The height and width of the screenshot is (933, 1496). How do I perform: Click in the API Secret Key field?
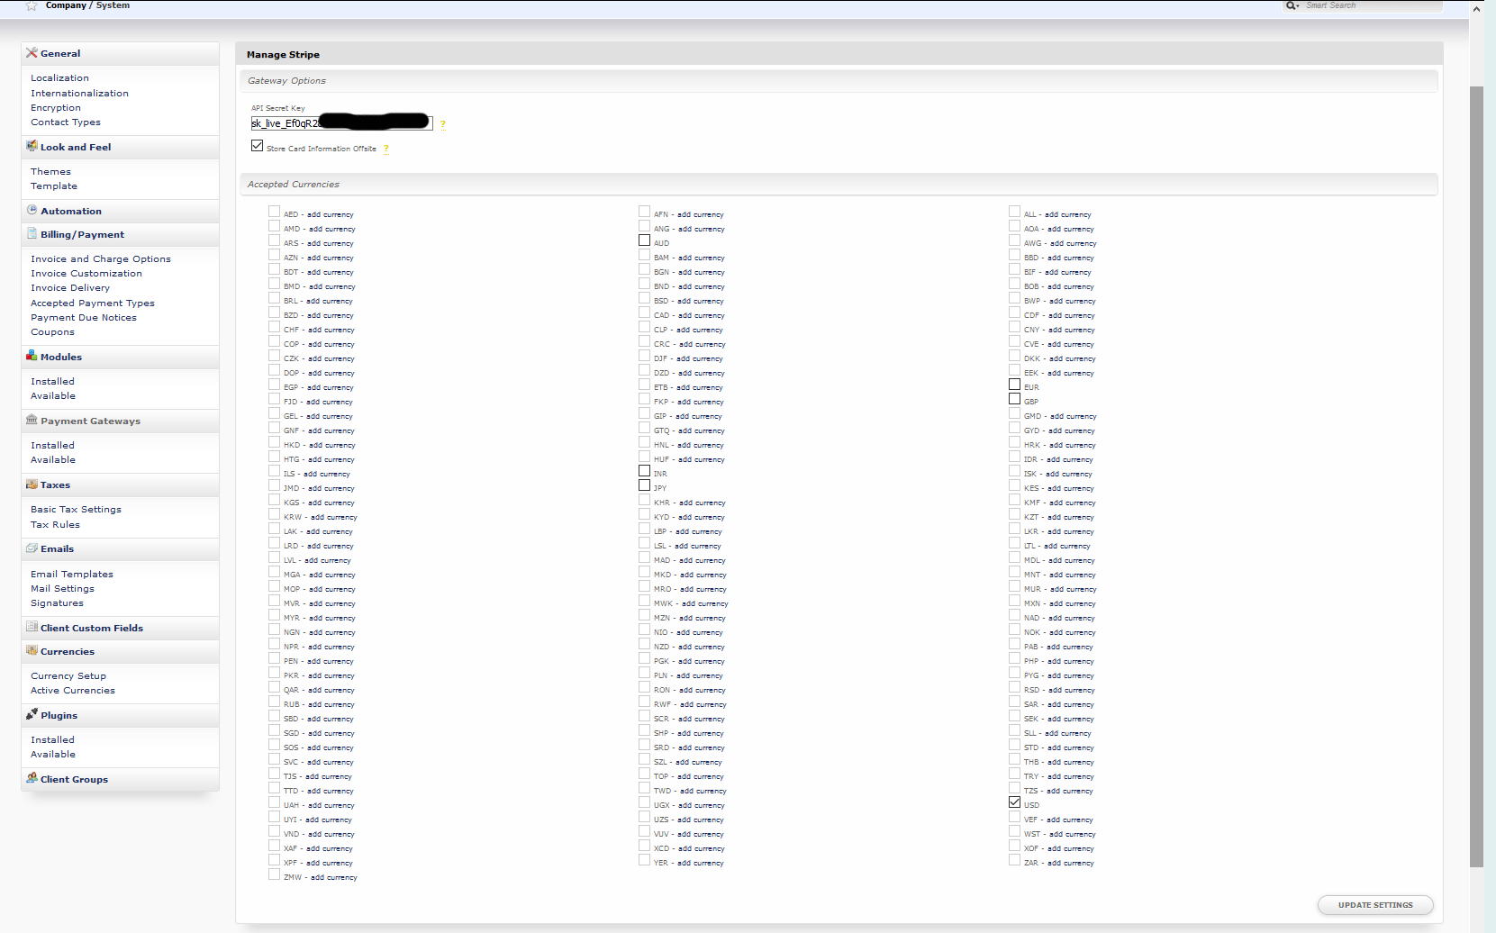pos(341,123)
